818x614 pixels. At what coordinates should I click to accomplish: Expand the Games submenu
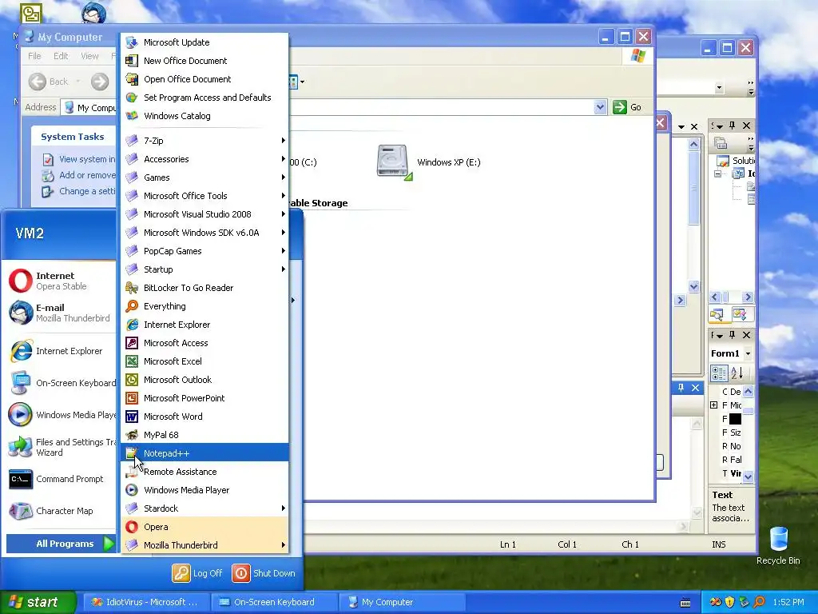(x=204, y=177)
